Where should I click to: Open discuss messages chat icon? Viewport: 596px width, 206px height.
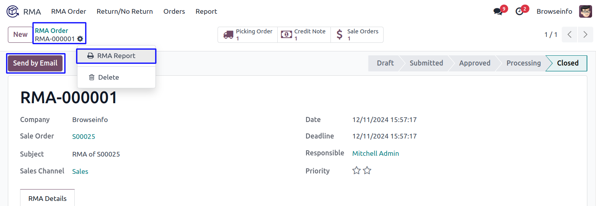click(498, 12)
